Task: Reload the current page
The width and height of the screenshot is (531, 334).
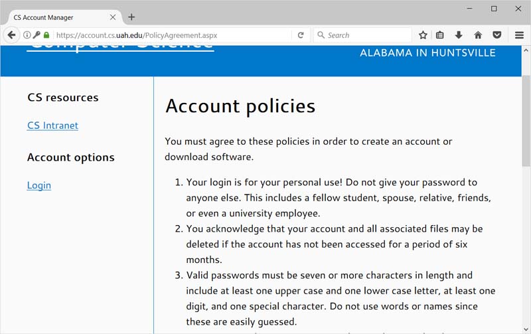Action: coord(301,35)
